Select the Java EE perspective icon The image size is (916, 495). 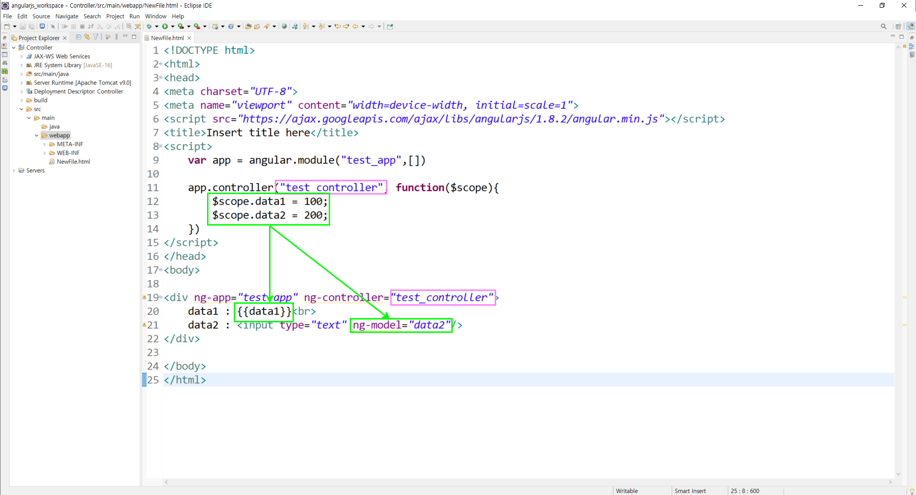(911, 27)
